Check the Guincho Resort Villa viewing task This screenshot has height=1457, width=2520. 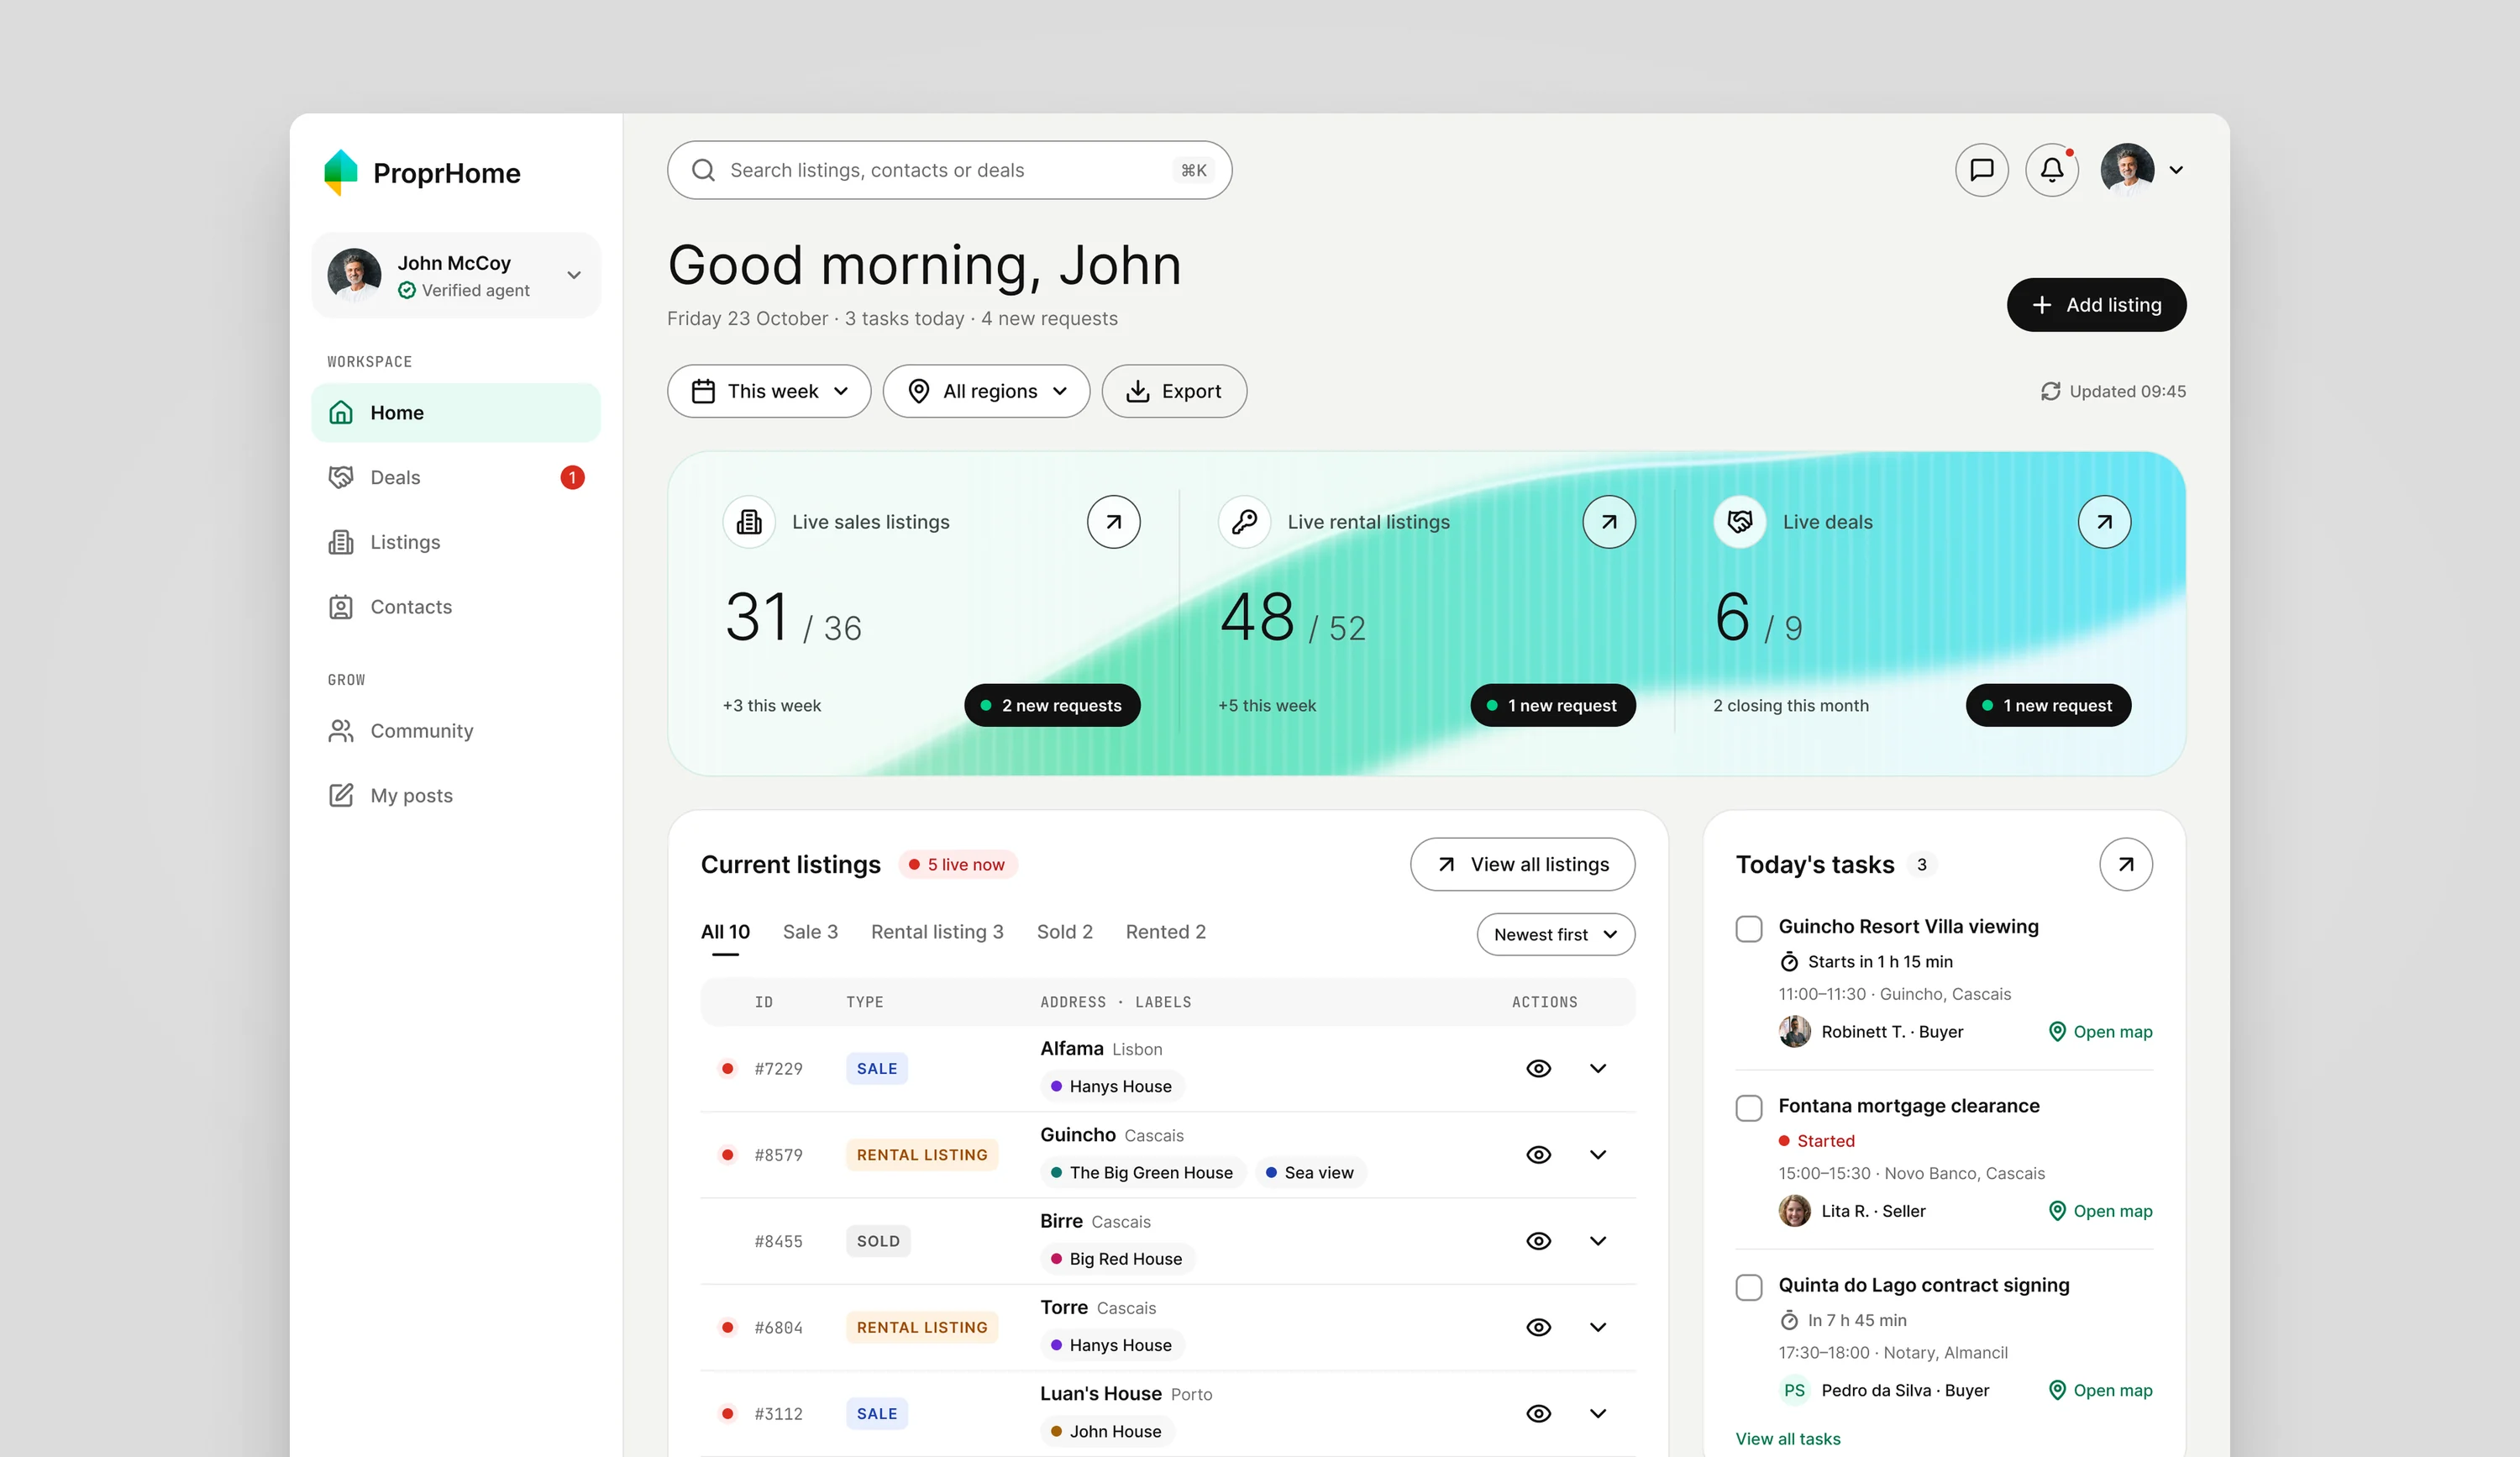(1748, 928)
